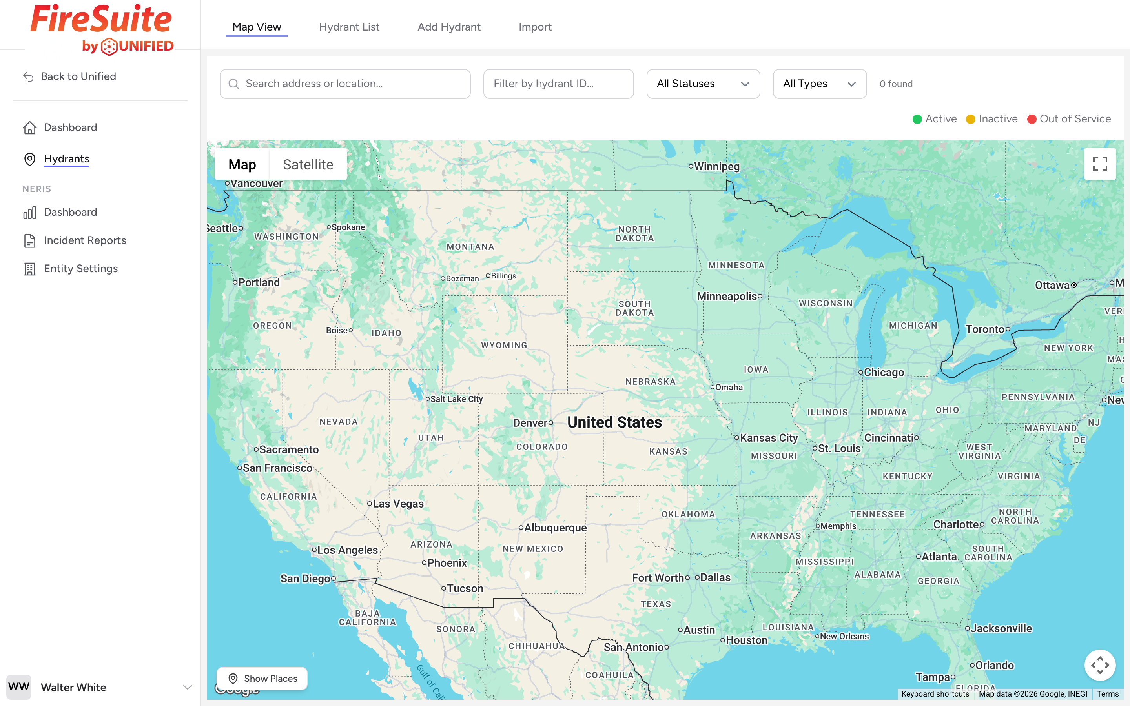Open Keyboard shortcuts on the map

tap(935, 694)
